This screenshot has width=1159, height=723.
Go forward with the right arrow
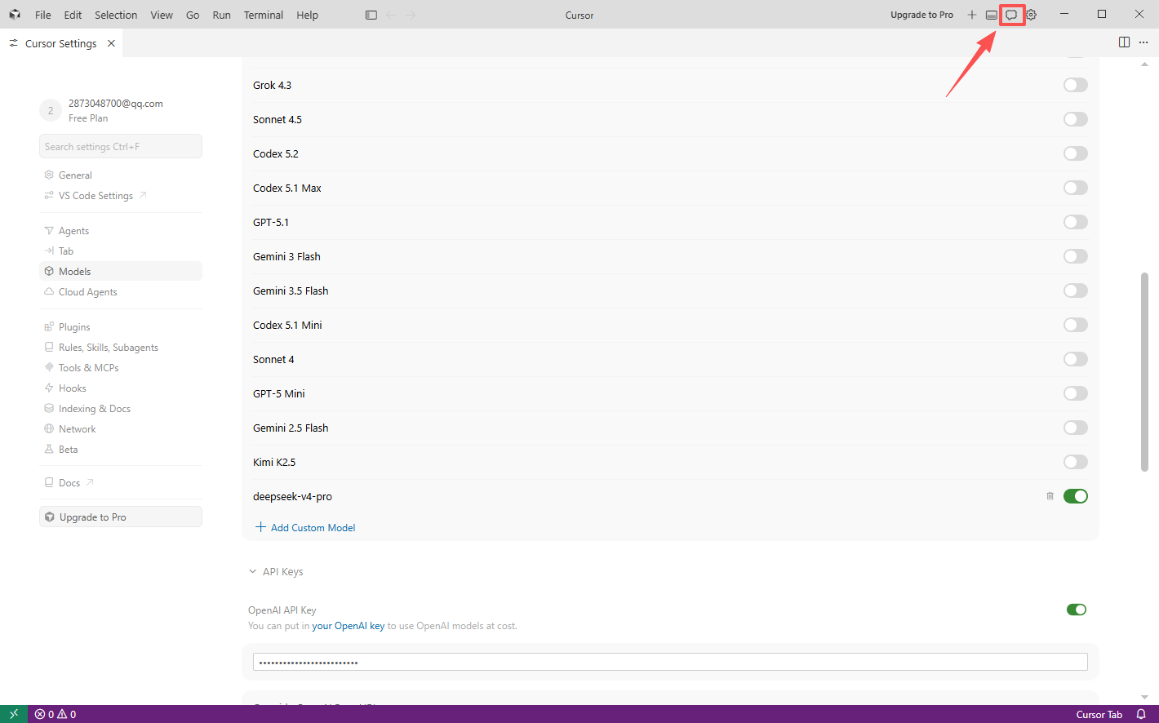pyautogui.click(x=411, y=15)
